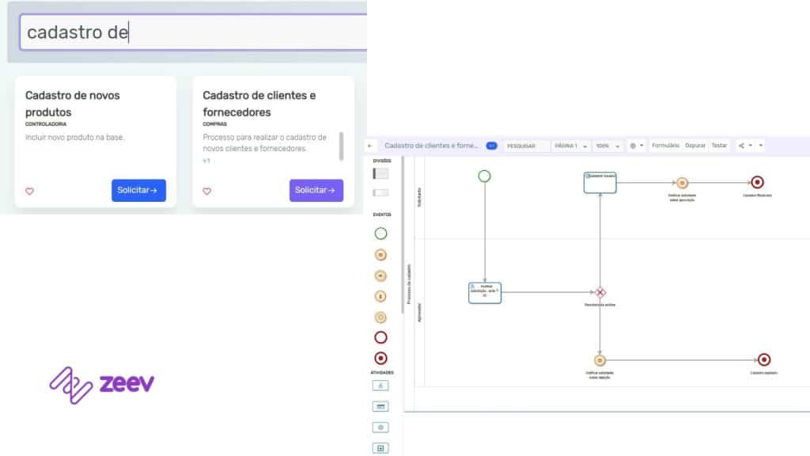Select the user task activity icon under Atividades
Image resolution: width=810 pixels, height=456 pixels.
[380, 386]
